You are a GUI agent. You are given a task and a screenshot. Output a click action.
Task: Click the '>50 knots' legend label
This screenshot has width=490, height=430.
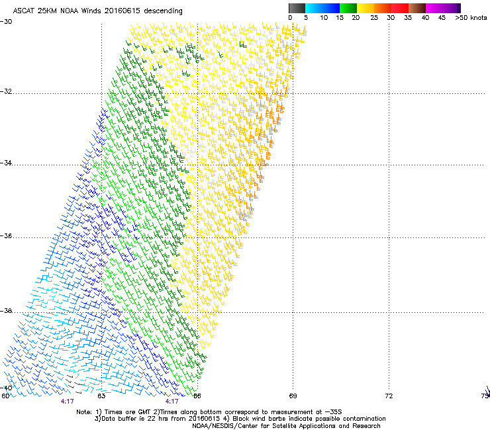click(x=471, y=18)
